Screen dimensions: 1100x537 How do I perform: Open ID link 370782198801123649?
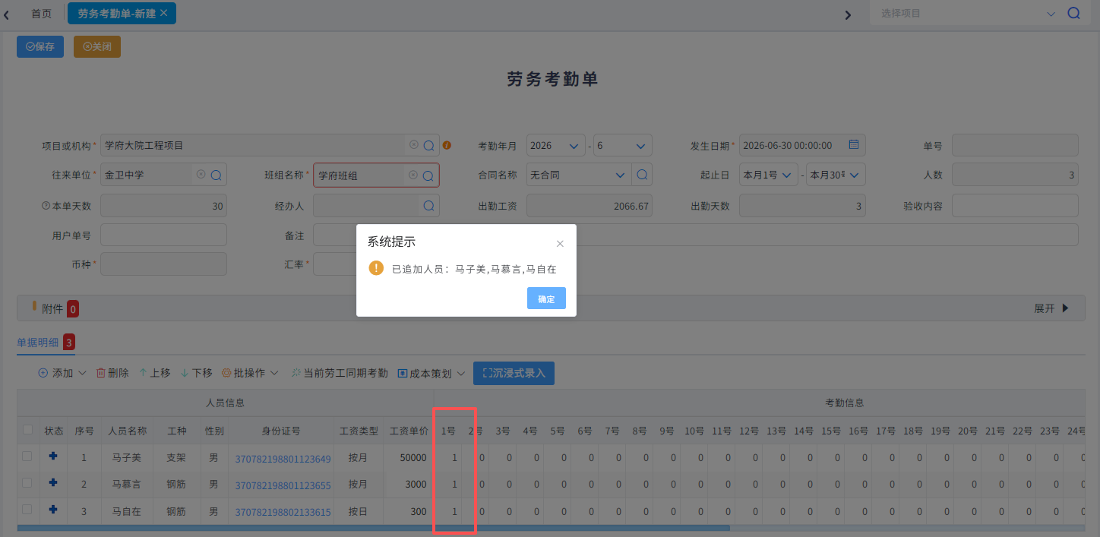[x=283, y=458]
